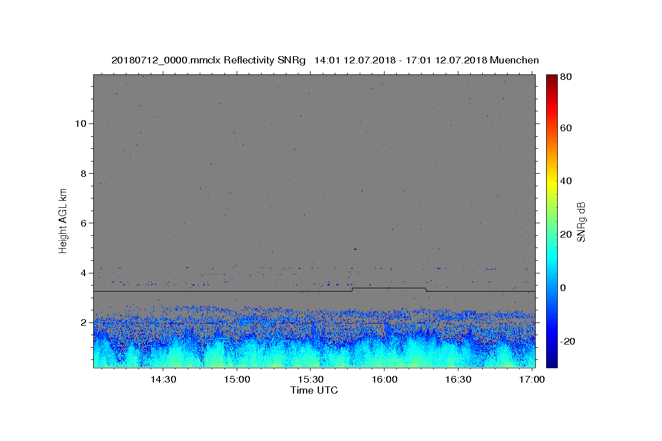Pick the dark red top of the colorbar
The height and width of the screenshot is (441, 662).
[x=552, y=77]
